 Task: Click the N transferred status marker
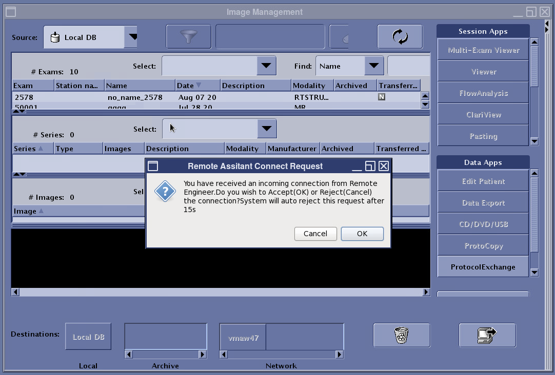381,97
